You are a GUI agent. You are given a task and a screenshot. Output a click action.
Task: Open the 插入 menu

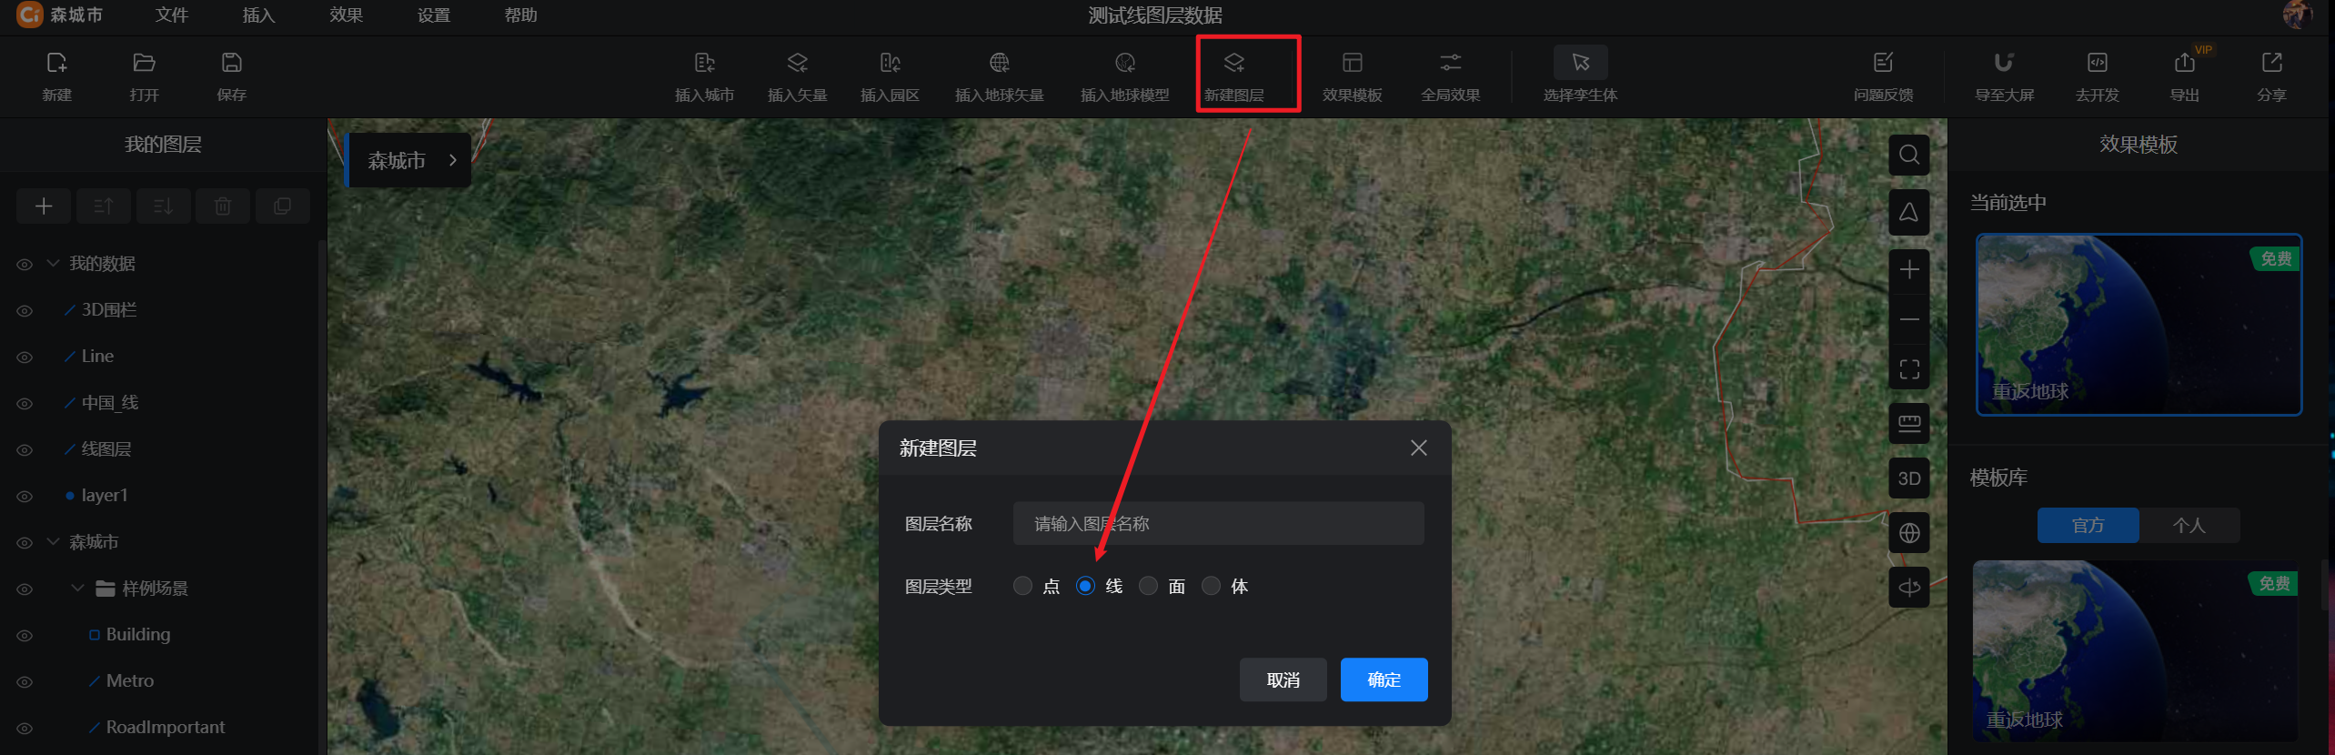coord(258,15)
